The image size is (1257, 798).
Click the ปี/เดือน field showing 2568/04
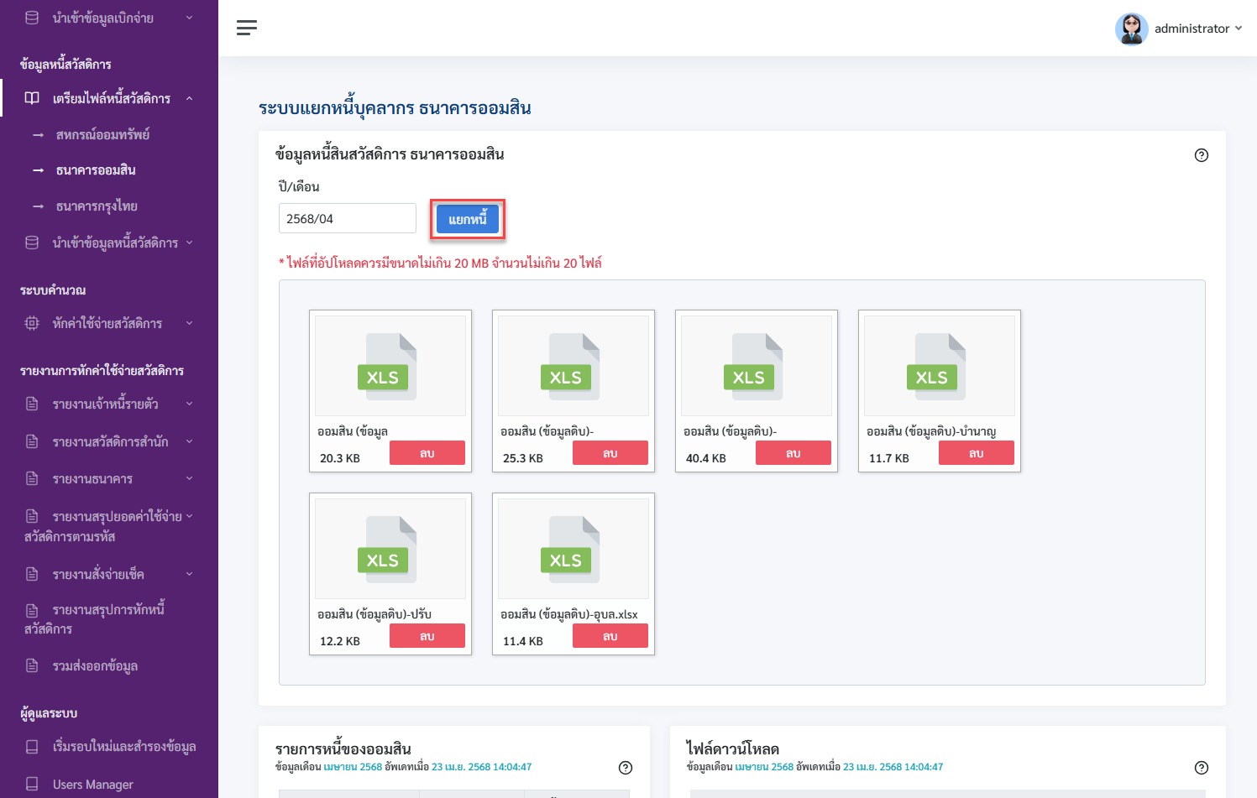(x=348, y=218)
